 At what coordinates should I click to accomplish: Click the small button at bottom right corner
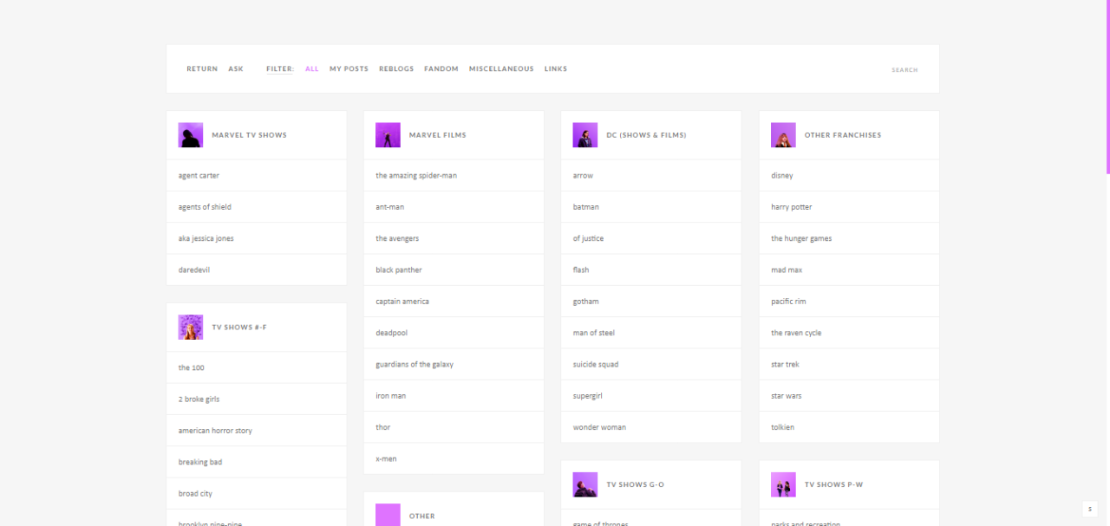coord(1090,509)
